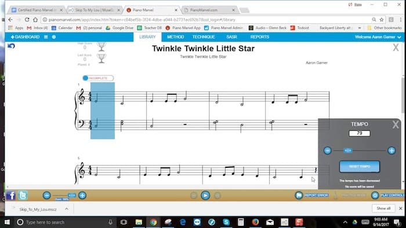Open the Teacher DB bookmark
This screenshot has height=228, width=406.
[x=150, y=28]
